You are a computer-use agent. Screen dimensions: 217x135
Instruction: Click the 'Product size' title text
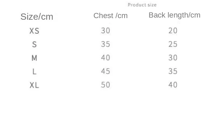[142, 5]
